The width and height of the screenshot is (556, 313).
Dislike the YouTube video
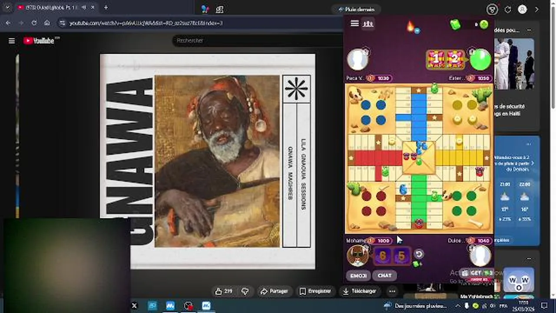pyautogui.click(x=245, y=291)
